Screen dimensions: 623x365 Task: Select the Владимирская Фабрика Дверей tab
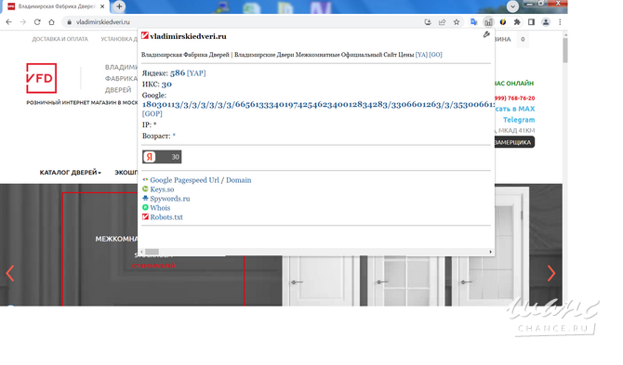(57, 7)
